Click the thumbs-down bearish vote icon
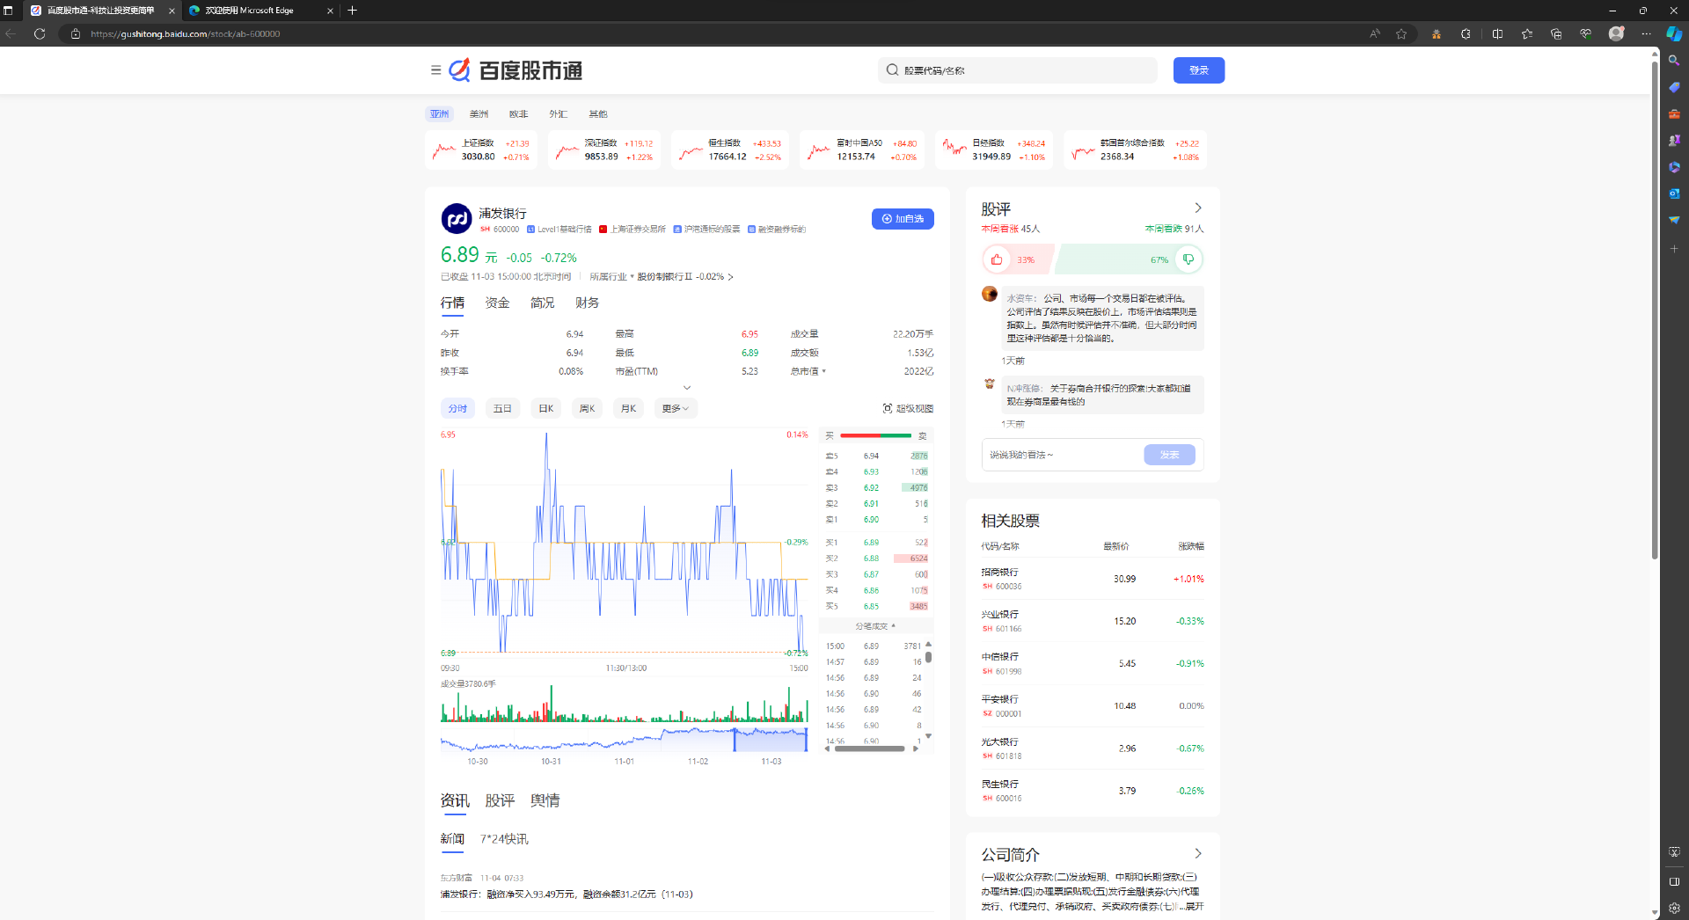1689x920 pixels. pyautogui.click(x=1188, y=259)
